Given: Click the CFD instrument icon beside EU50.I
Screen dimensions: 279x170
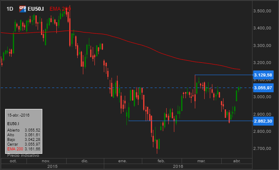Looking at the screenshot, I should coord(23,9).
